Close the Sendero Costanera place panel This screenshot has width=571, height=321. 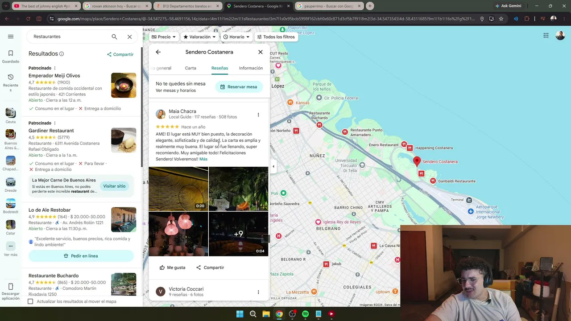[261, 52]
